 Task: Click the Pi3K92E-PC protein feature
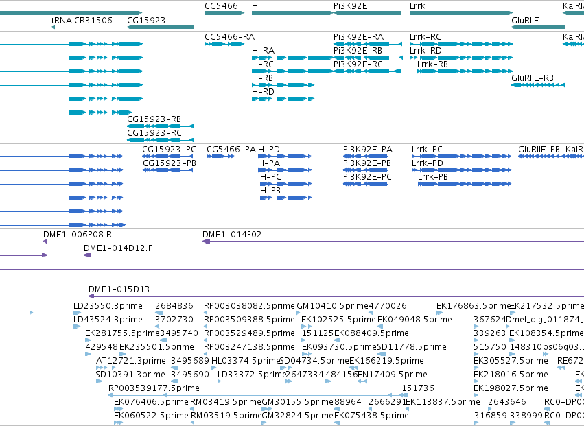[365, 184]
